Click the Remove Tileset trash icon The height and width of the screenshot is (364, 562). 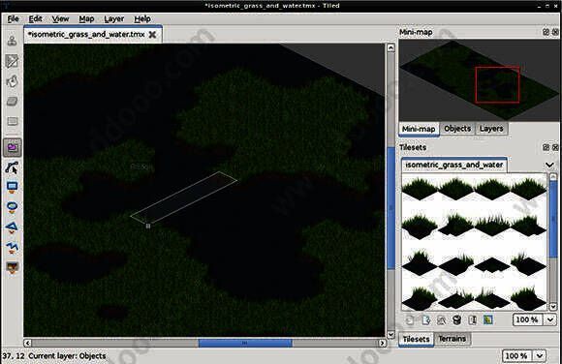point(456,319)
